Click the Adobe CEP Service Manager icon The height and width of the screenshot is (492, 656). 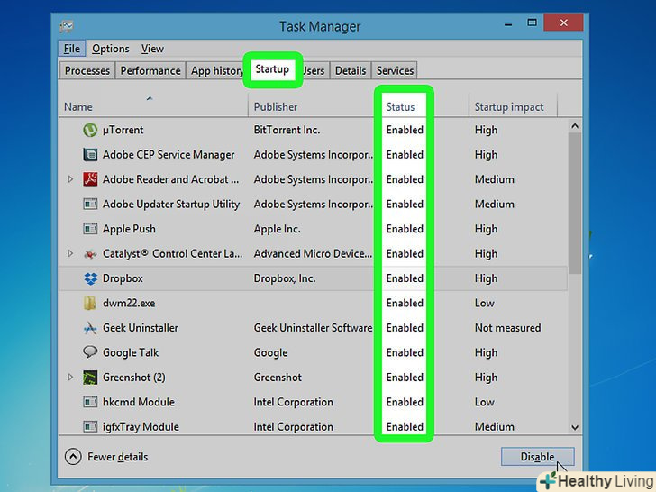(x=90, y=155)
